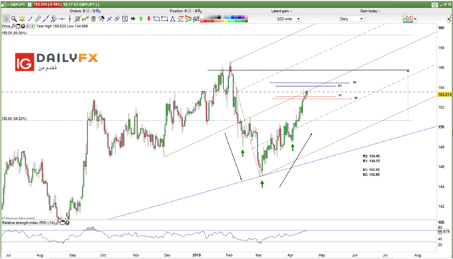453x259 pixels.
Task: Click the Price panel green plus icon
Action: pyautogui.click(x=33, y=26)
